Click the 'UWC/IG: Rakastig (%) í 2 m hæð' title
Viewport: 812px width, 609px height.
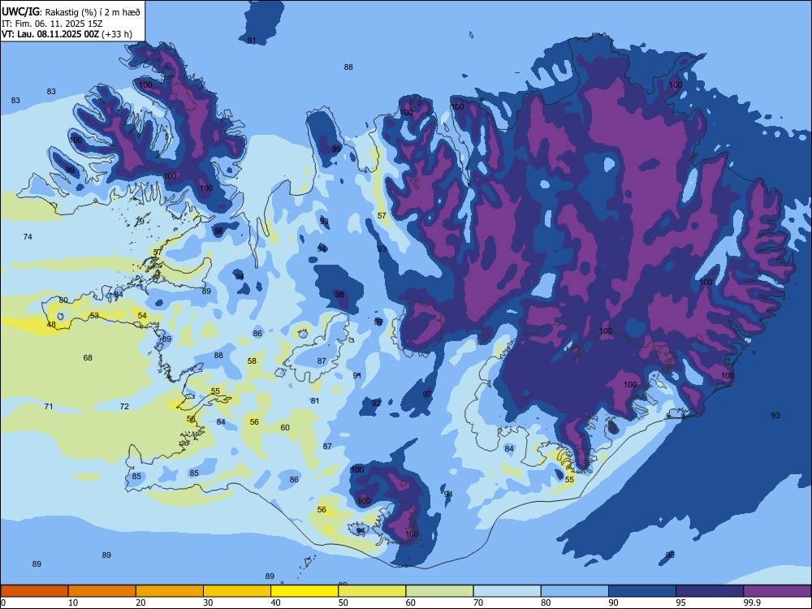point(71,11)
